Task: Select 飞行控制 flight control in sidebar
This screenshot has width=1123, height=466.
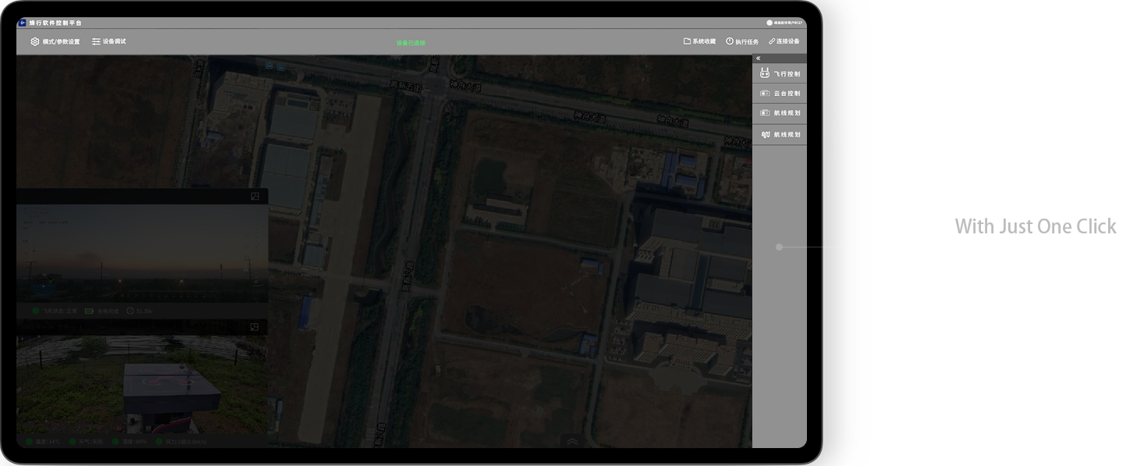Action: pyautogui.click(x=780, y=74)
